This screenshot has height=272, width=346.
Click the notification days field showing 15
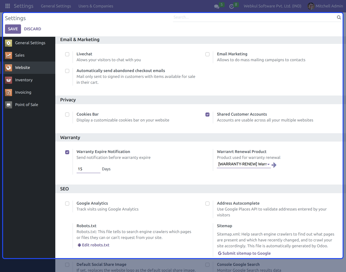point(88,169)
